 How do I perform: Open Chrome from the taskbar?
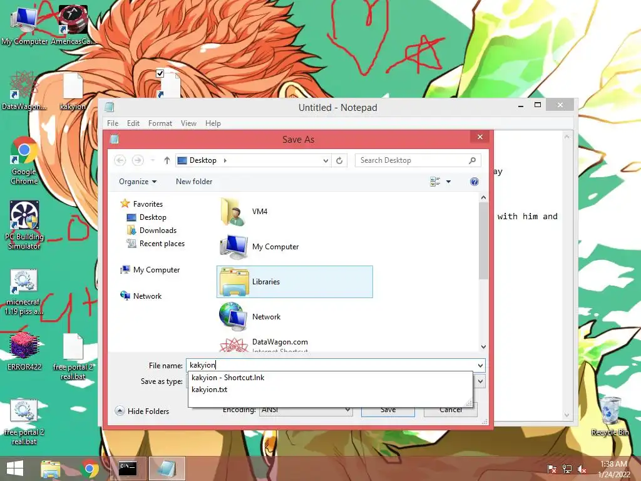pos(90,468)
